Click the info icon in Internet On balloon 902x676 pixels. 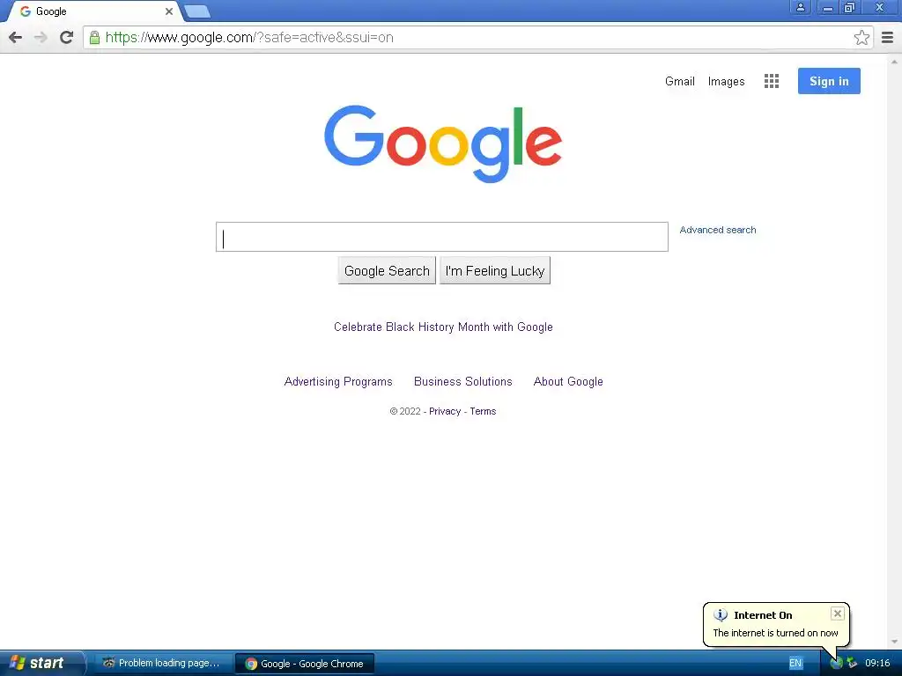[x=721, y=615]
